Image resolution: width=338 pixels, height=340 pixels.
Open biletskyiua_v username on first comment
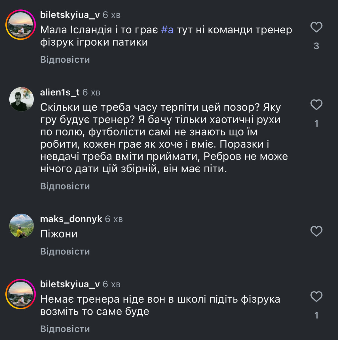click(70, 15)
